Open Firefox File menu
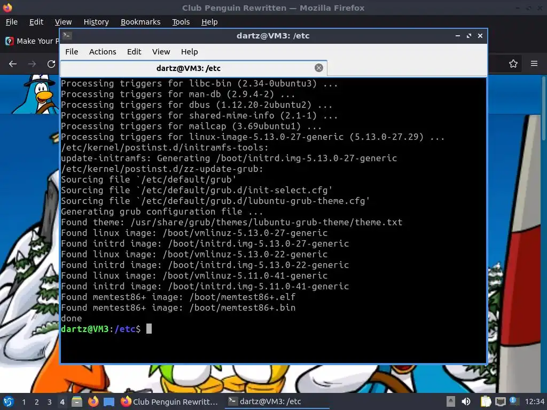Screen dimensions: 547x410 [x=12, y=22]
